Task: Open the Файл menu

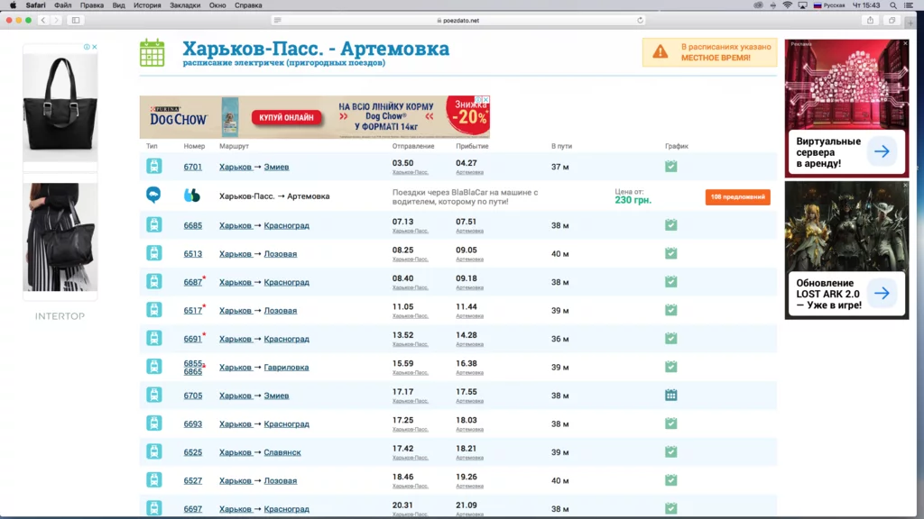Action: 62,5
